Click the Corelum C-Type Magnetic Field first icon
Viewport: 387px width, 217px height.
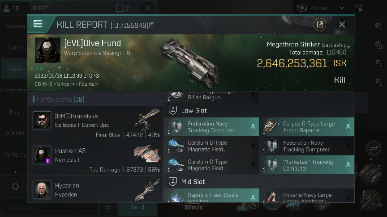176,146
